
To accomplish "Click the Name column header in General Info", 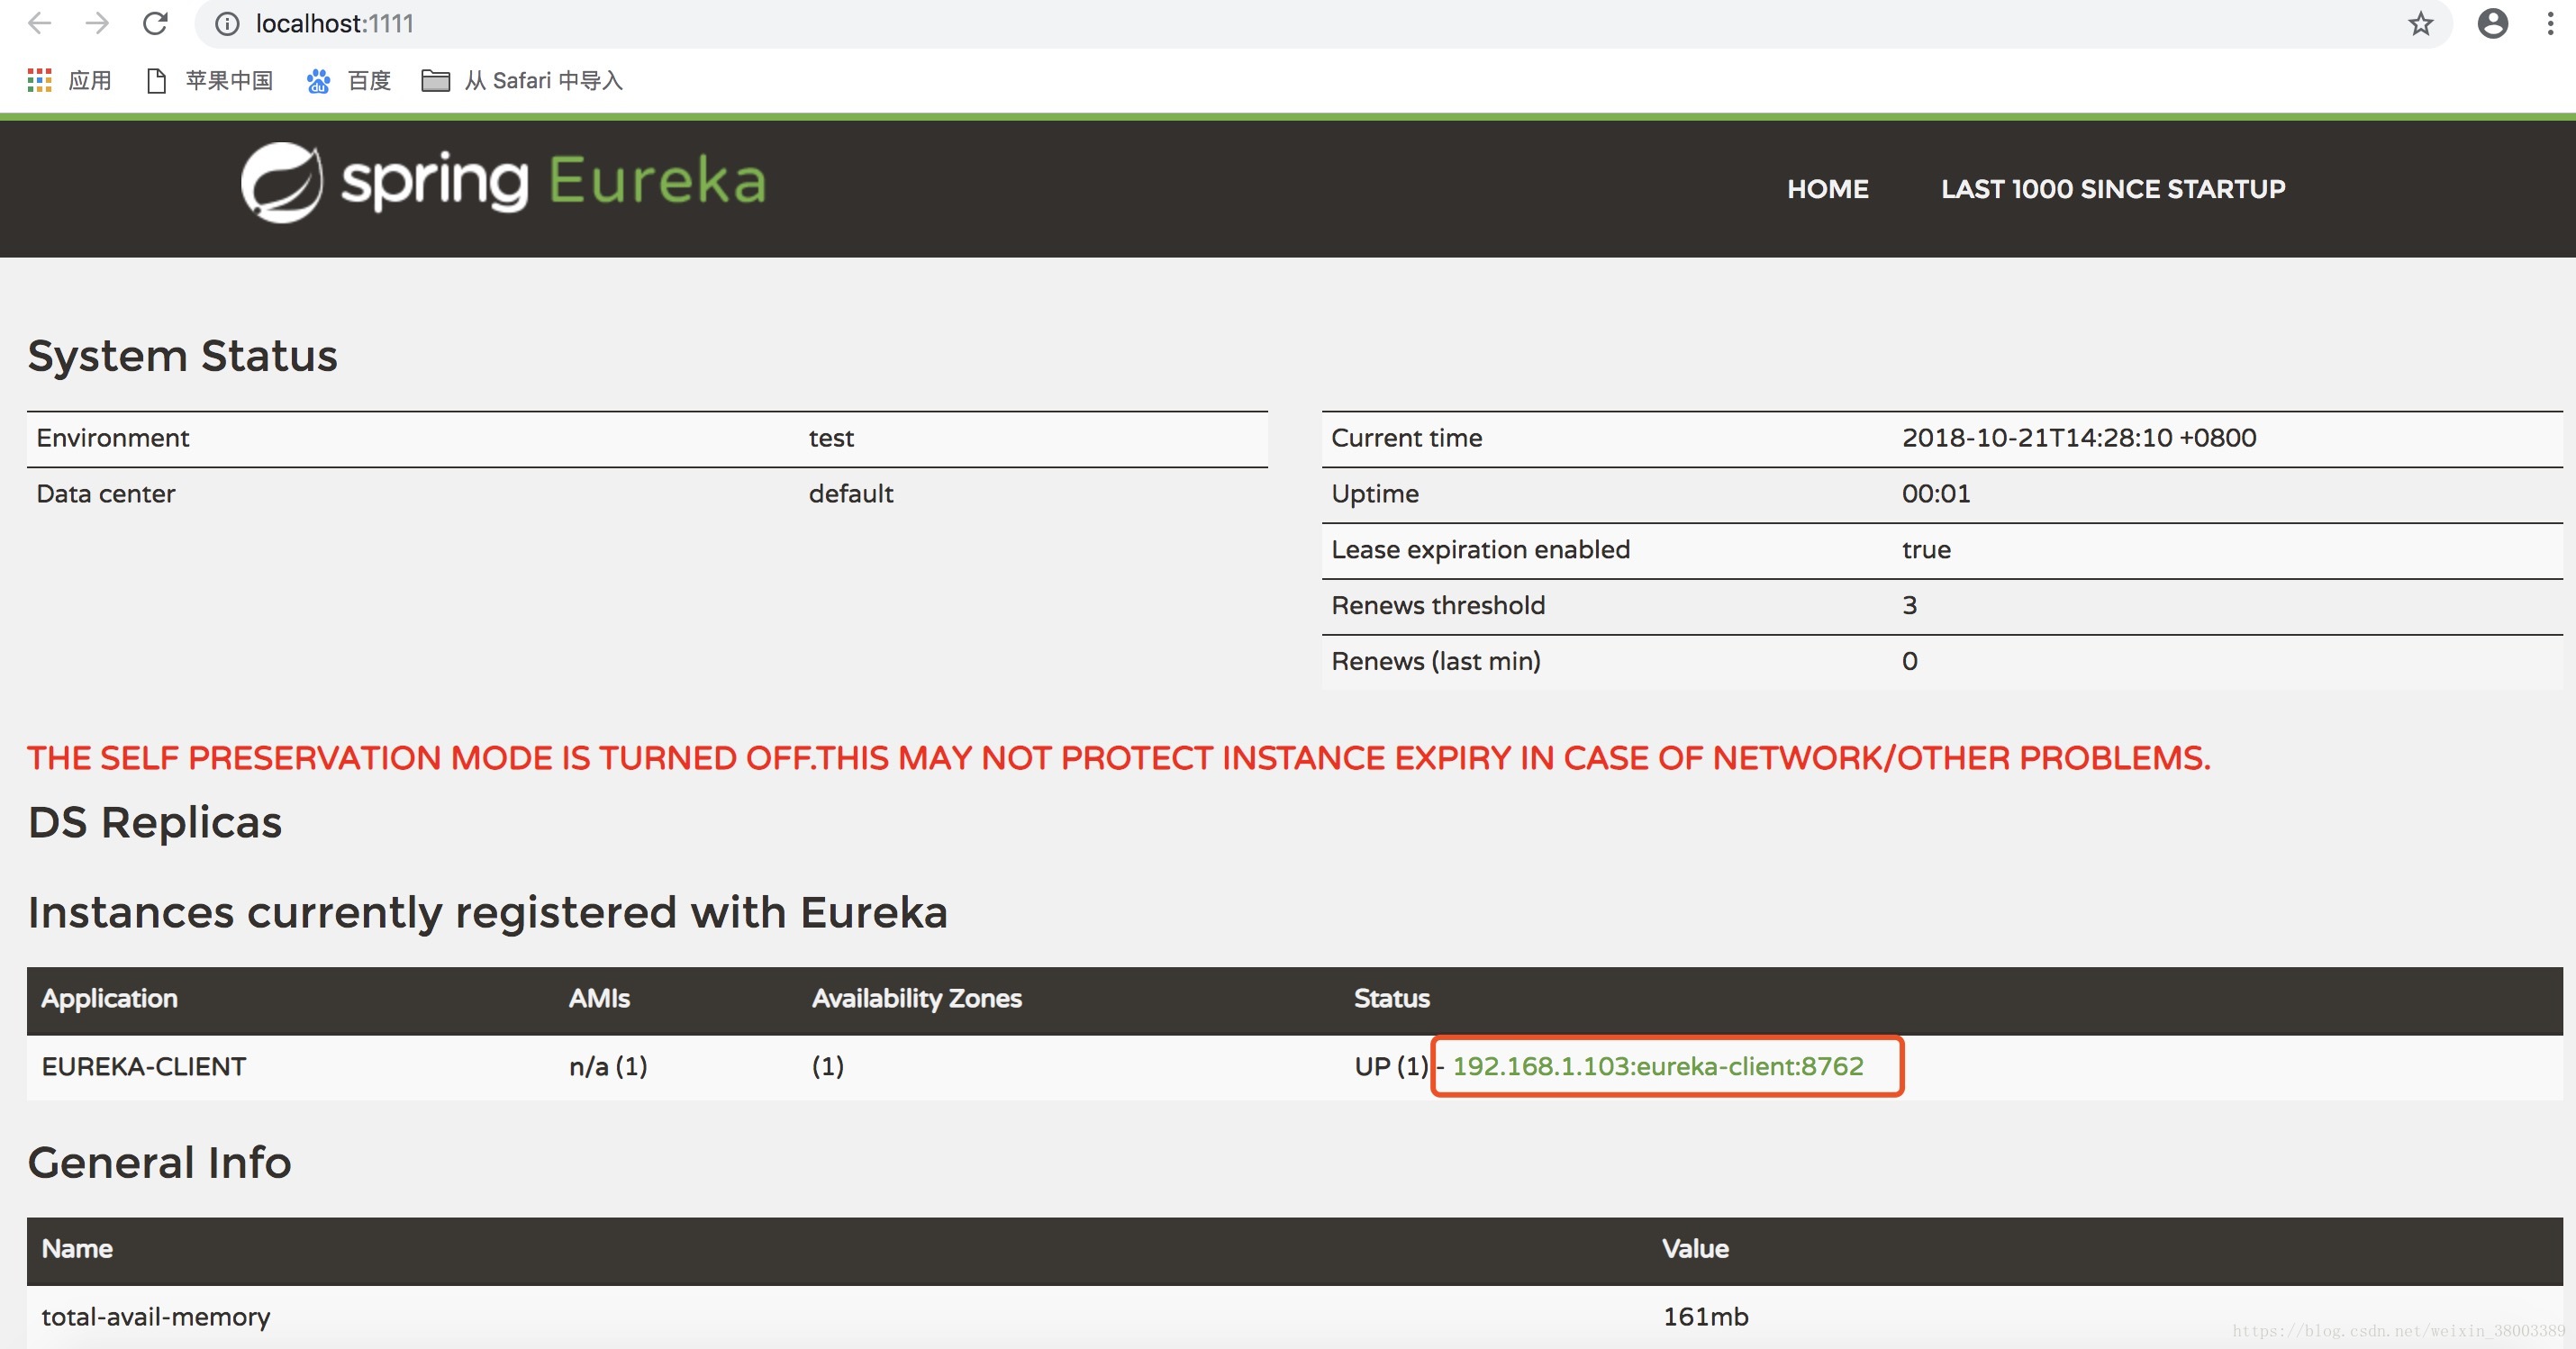I will [x=77, y=1248].
